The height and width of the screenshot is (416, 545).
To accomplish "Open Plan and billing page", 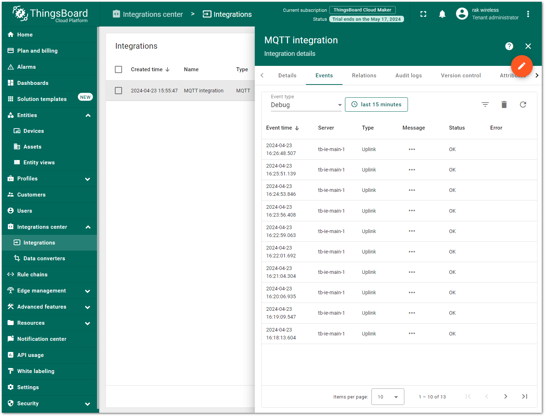I will point(49,51).
